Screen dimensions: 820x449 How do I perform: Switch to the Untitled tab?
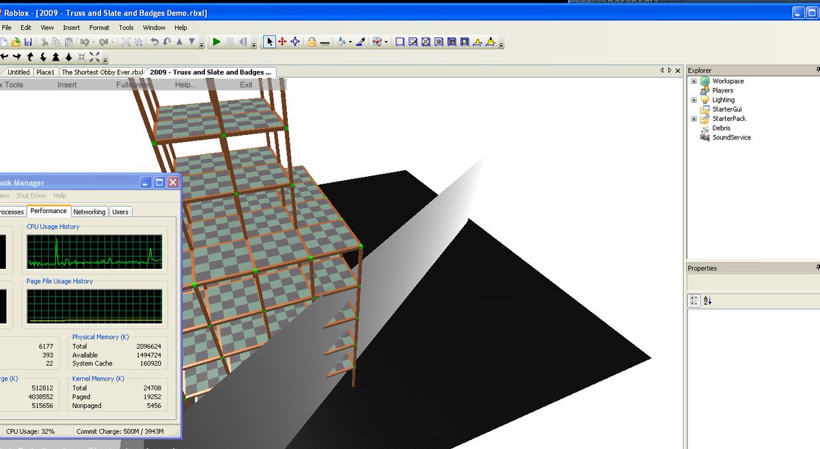tap(18, 72)
